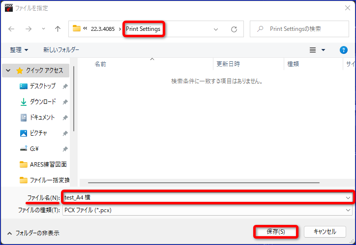Go up one folder level
This screenshot has width=356, height=245.
pyautogui.click(x=58, y=29)
